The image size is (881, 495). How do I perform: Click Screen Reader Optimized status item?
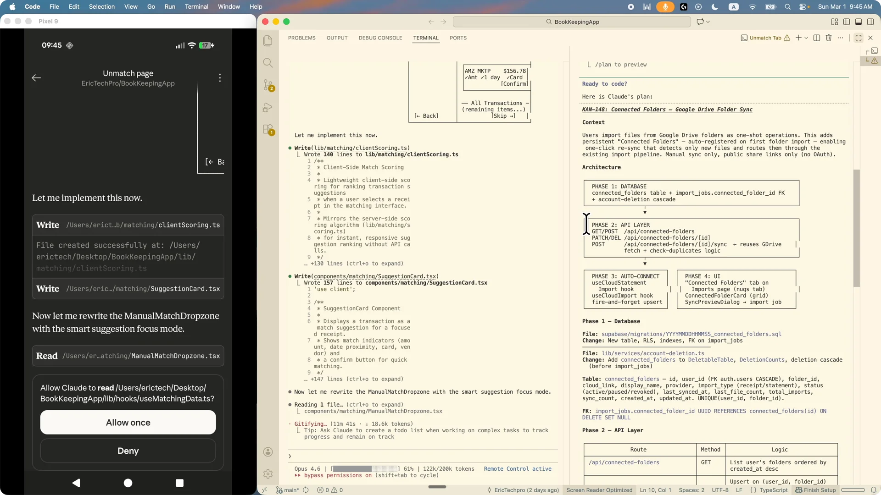click(x=599, y=490)
